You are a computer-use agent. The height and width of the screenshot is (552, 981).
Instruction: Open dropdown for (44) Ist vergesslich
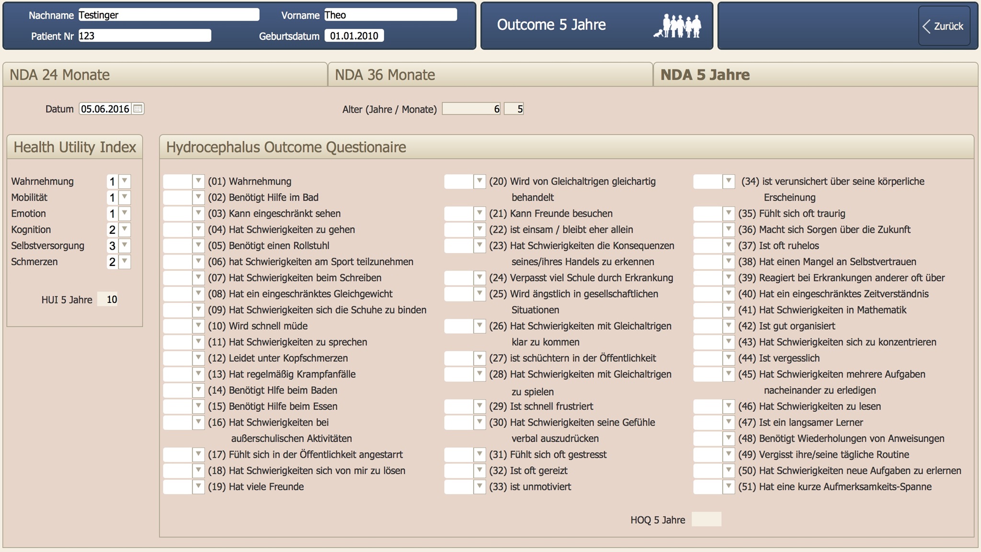pos(728,358)
